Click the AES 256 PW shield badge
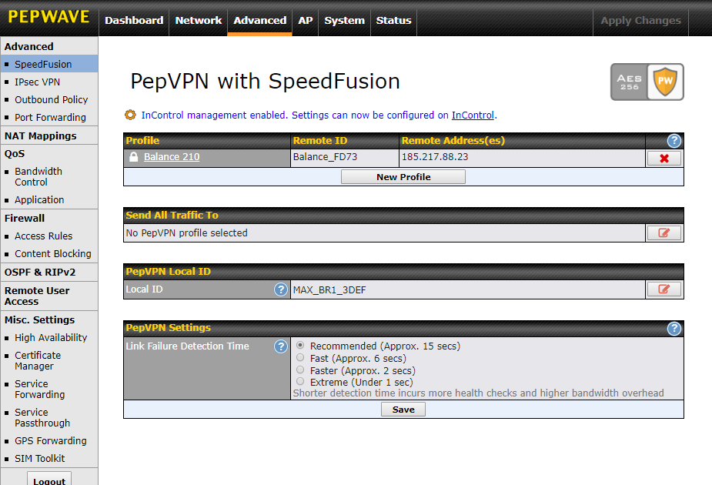The image size is (712, 485). point(647,82)
